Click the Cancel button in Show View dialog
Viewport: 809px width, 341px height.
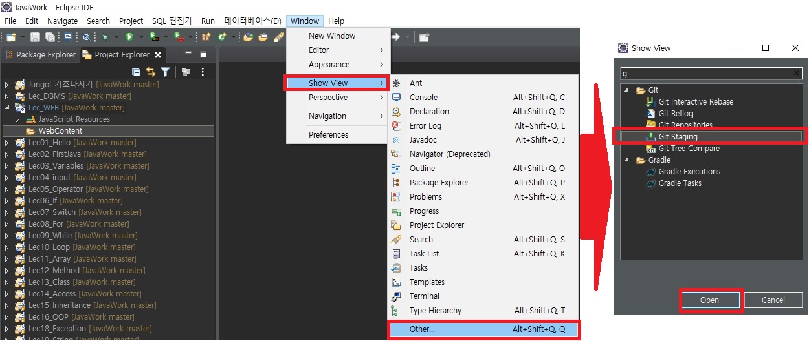pos(773,300)
